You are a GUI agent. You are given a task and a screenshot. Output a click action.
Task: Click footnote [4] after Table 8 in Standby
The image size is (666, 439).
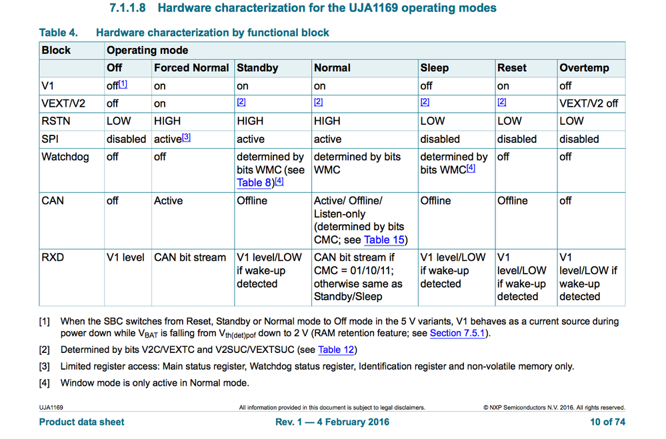[x=279, y=181]
